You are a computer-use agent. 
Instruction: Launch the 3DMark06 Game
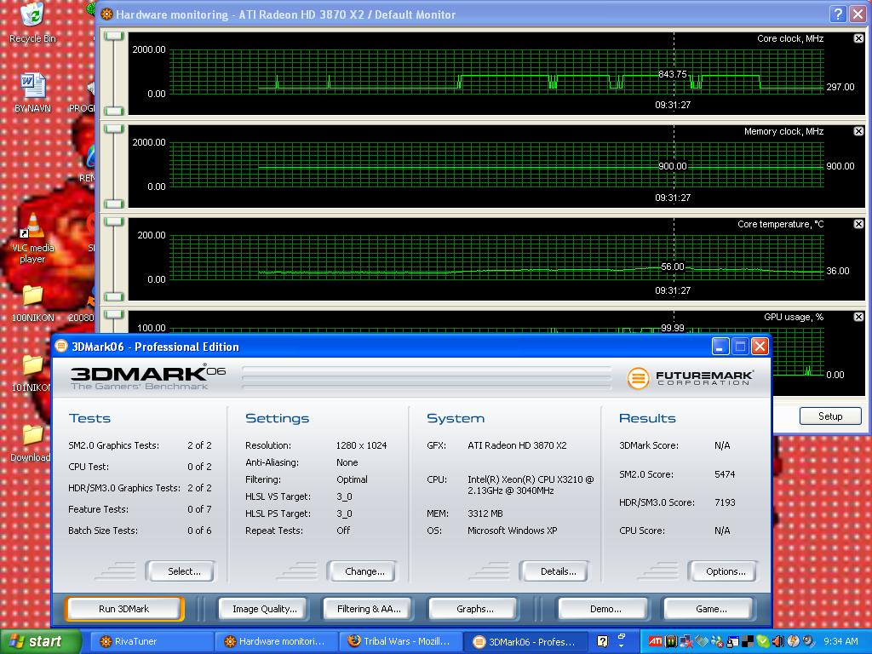click(x=711, y=609)
